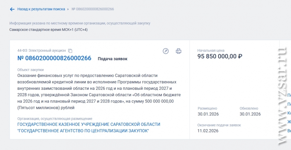Click the deadline date 11.02.2026
Screen dimensions: 291x150
[x=208, y=131]
